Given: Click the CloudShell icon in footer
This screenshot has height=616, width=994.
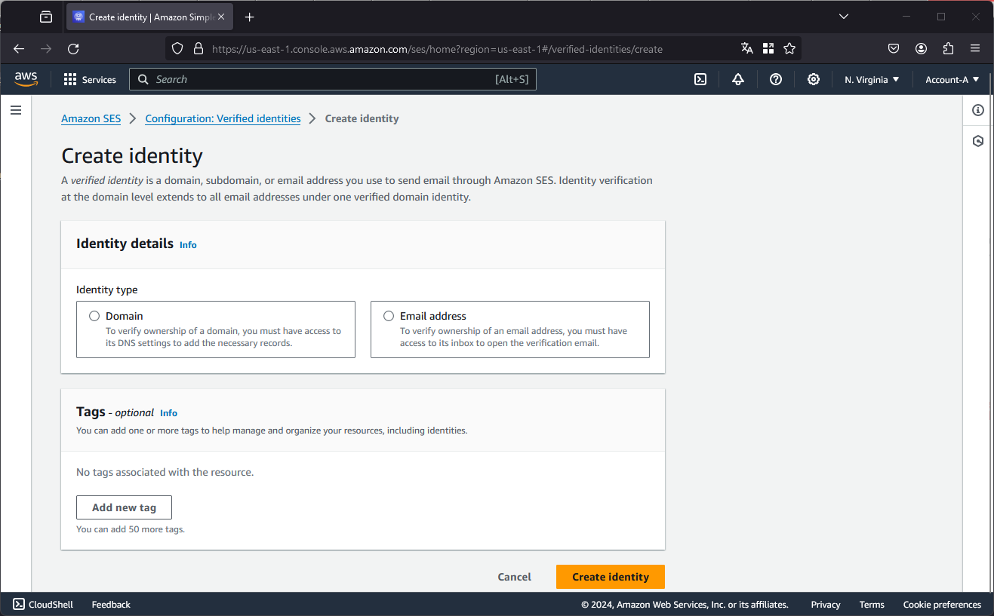Looking at the screenshot, I should (19, 604).
